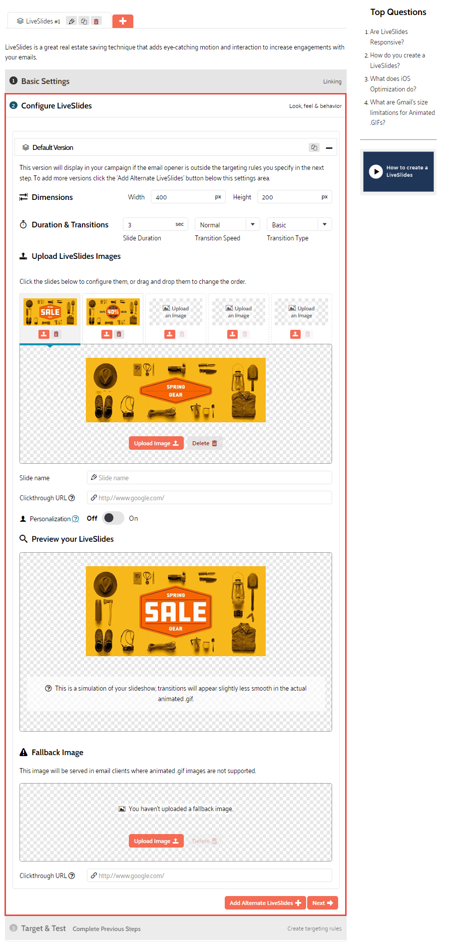The width and height of the screenshot is (449, 946).
Task: Play the How to create a LiveSlides video
Action: (376, 171)
